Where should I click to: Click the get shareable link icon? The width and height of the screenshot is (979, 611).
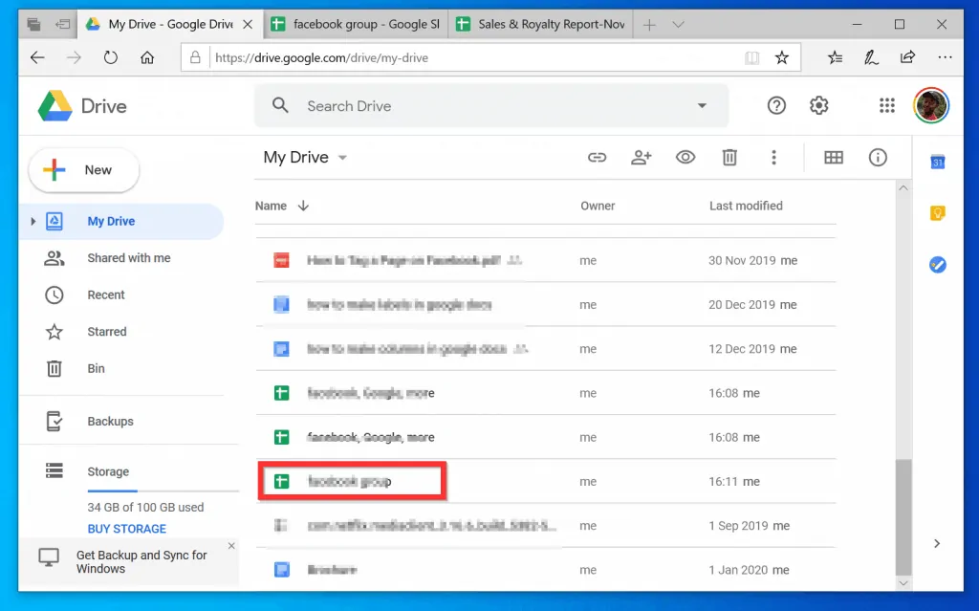pos(598,158)
